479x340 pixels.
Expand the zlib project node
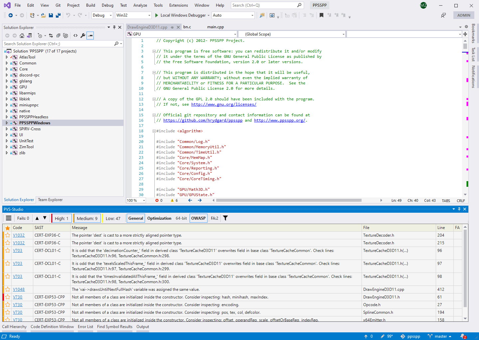coord(7,153)
